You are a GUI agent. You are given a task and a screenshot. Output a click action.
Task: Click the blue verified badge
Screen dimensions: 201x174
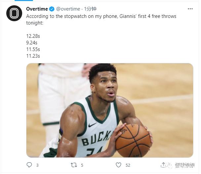[x=52, y=9]
